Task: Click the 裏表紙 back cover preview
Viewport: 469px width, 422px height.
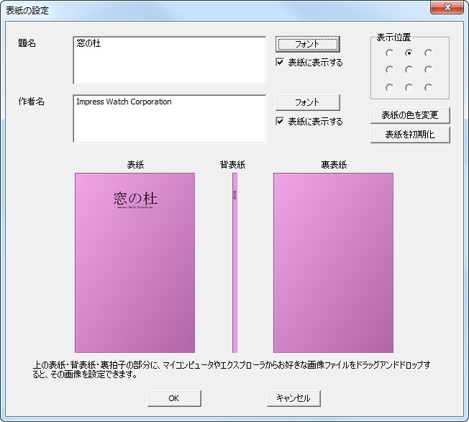Action: (x=334, y=263)
